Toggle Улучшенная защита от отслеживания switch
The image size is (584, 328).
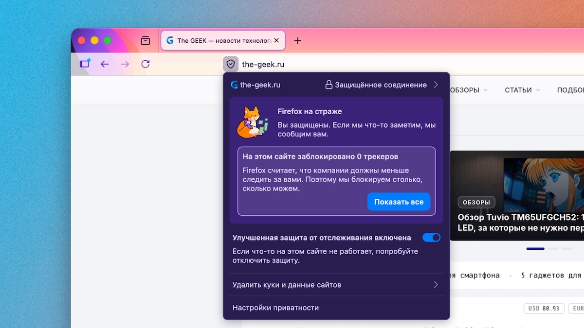[431, 238]
